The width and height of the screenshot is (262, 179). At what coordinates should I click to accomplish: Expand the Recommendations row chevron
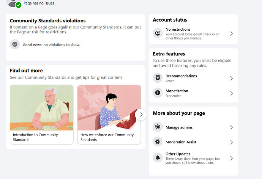tap(231, 78)
